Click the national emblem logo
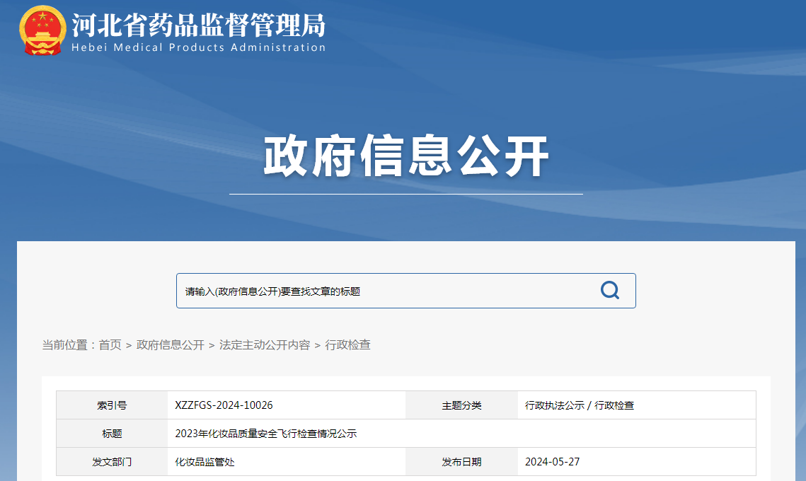The image size is (806, 481). point(42,30)
